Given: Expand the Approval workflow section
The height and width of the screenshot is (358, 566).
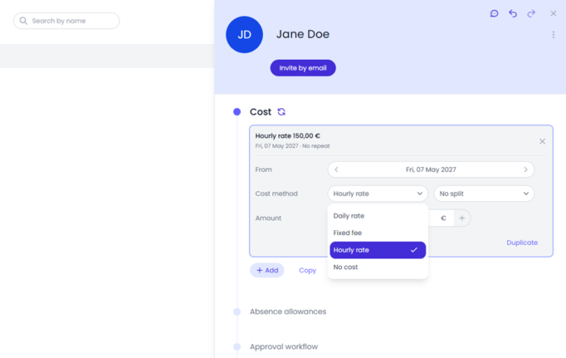Looking at the screenshot, I should (284, 347).
